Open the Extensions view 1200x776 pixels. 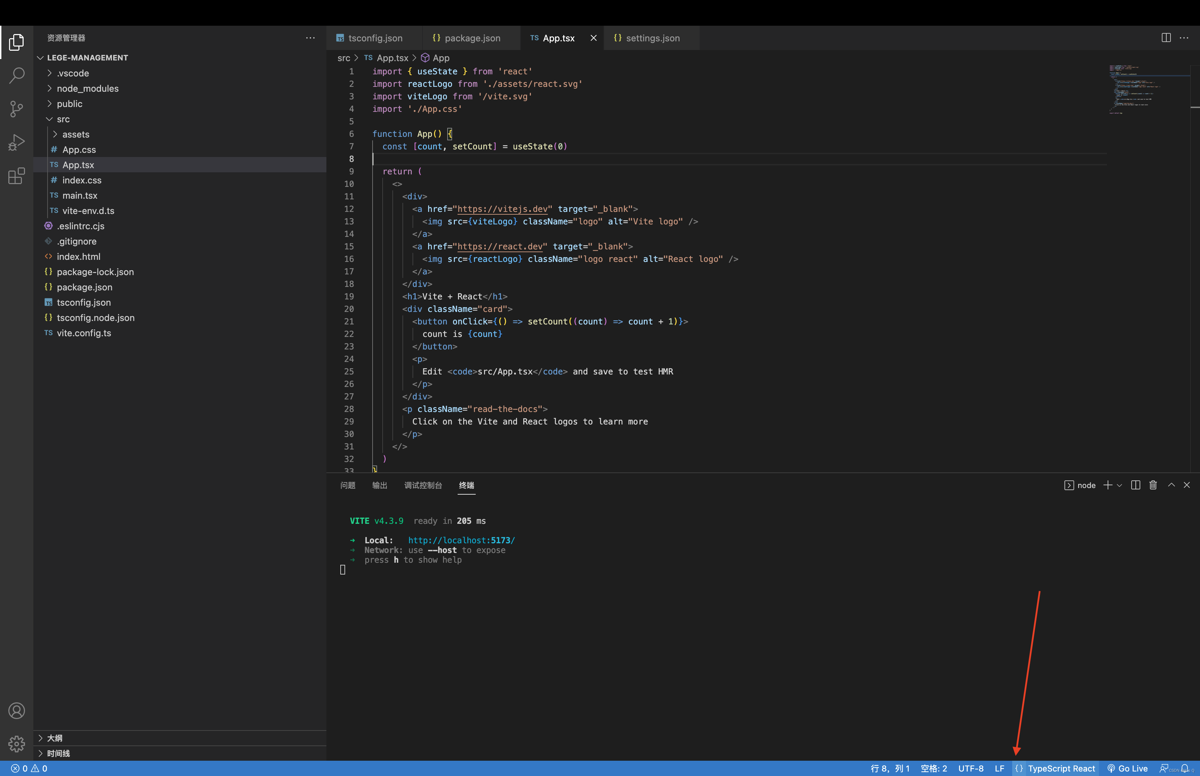16,176
